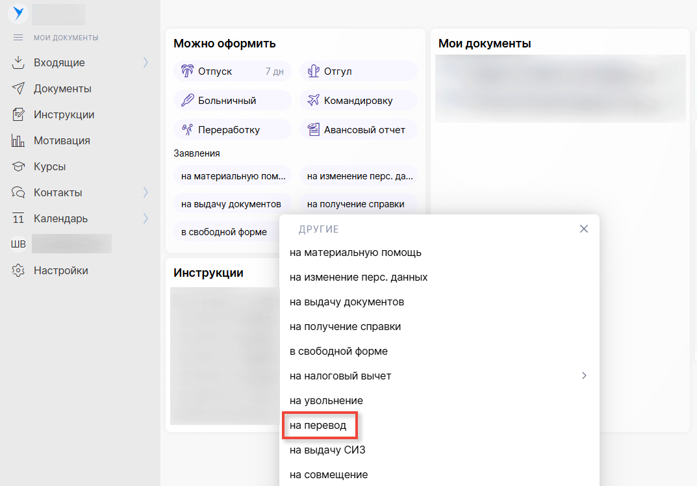The height and width of the screenshot is (486, 697).
Task: Open Настройки gear icon
Action: (x=19, y=271)
